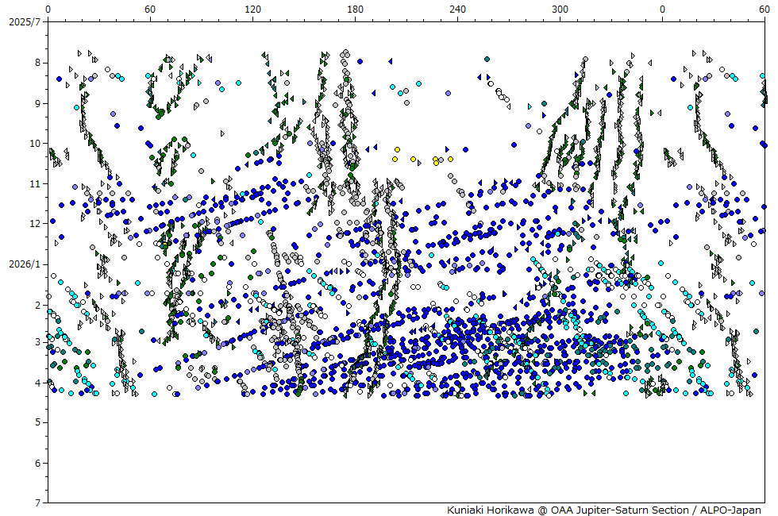Select month 9 on the vertical axis

pos(37,103)
